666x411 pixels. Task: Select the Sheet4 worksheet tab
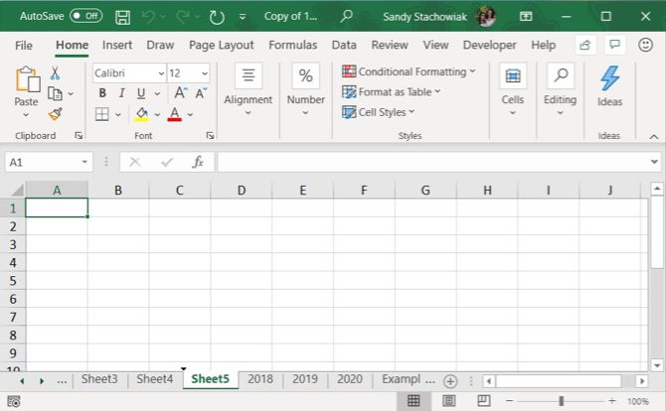(155, 379)
